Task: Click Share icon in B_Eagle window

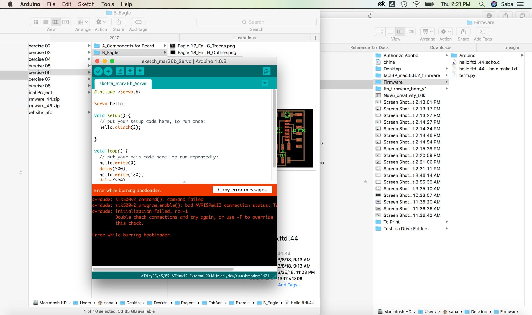Action: pos(119,22)
